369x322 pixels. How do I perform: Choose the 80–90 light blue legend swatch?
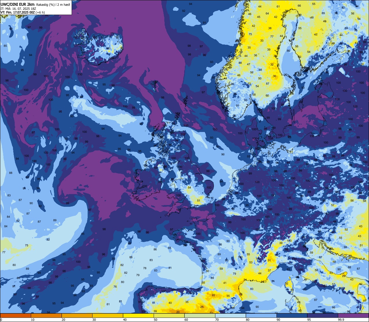261,315
